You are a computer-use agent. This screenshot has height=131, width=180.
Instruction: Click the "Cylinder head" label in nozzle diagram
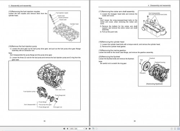point(74,24)
